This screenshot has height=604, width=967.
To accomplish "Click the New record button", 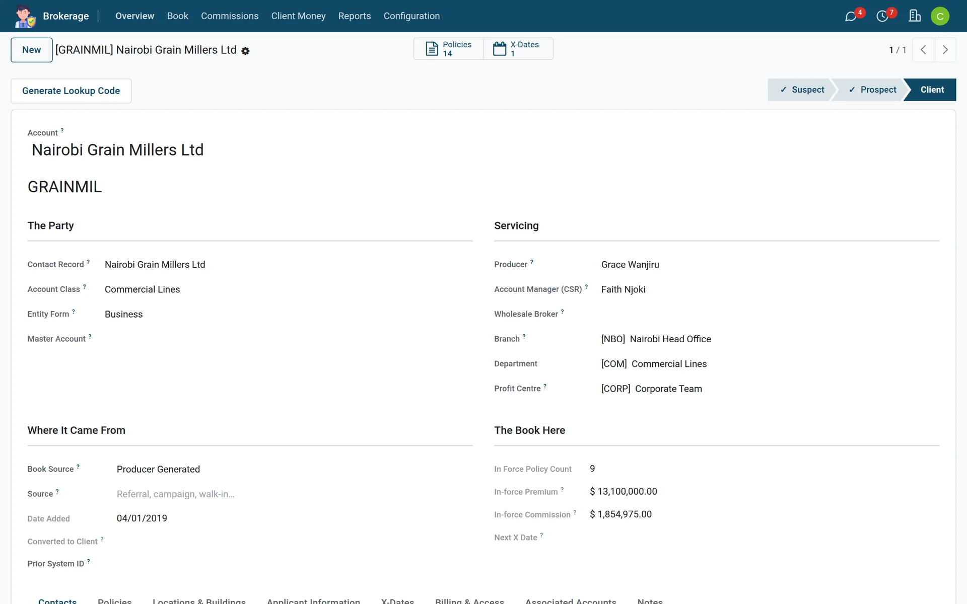I will click(x=32, y=50).
